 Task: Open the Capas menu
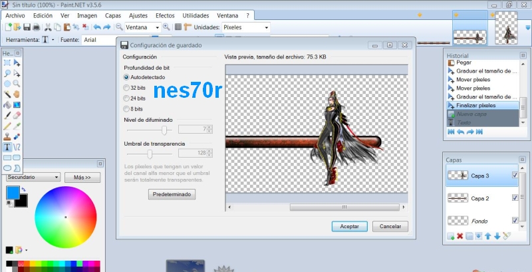[x=113, y=15]
